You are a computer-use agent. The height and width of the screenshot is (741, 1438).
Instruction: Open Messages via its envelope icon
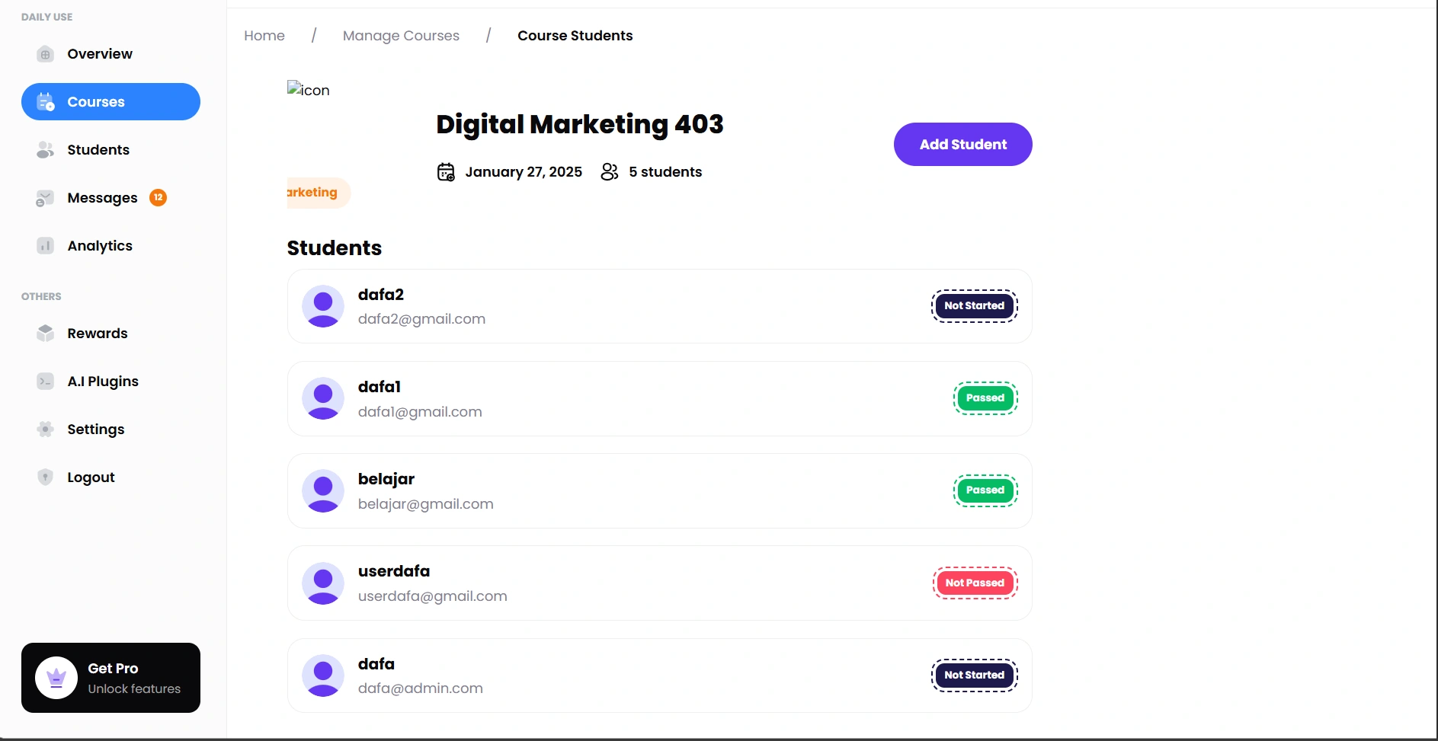click(46, 198)
